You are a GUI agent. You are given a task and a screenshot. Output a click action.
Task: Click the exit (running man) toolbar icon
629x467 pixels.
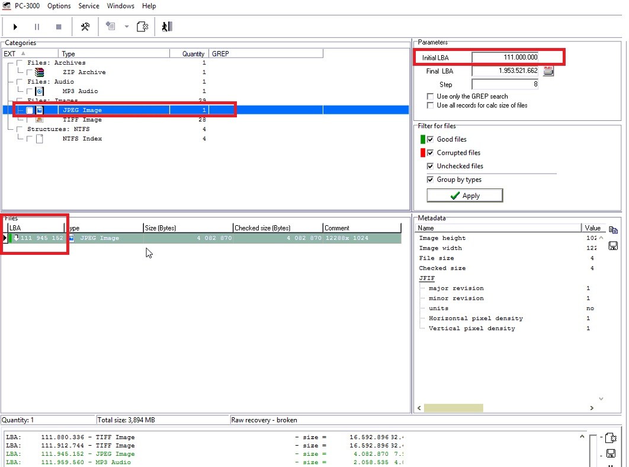[x=167, y=27]
